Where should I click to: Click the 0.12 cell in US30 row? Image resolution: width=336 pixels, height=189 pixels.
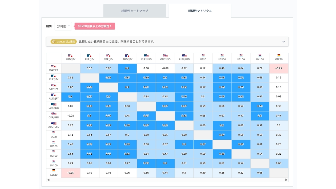(x=71, y=135)
